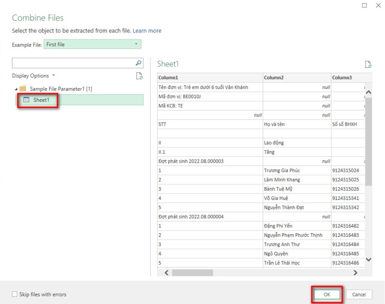The height and width of the screenshot is (304, 385).
Task: Click the cell 'Số sổ BHXH'
Action: point(348,124)
